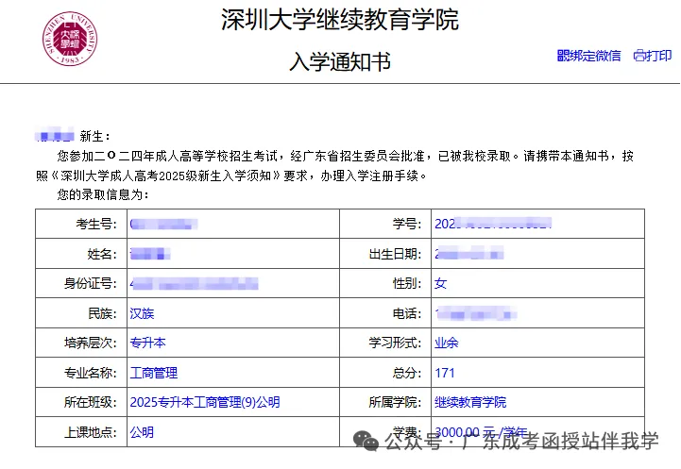Click the 考生号 label
The height and width of the screenshot is (469, 681).
[96, 224]
